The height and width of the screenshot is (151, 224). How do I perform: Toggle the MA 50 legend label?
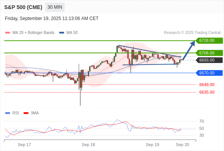(x=72, y=33)
